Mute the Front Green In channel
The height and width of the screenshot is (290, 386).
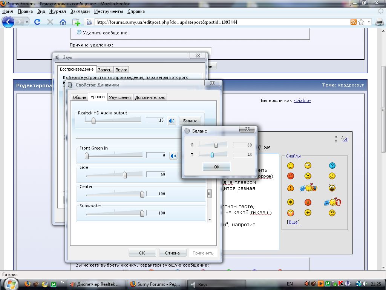click(173, 156)
